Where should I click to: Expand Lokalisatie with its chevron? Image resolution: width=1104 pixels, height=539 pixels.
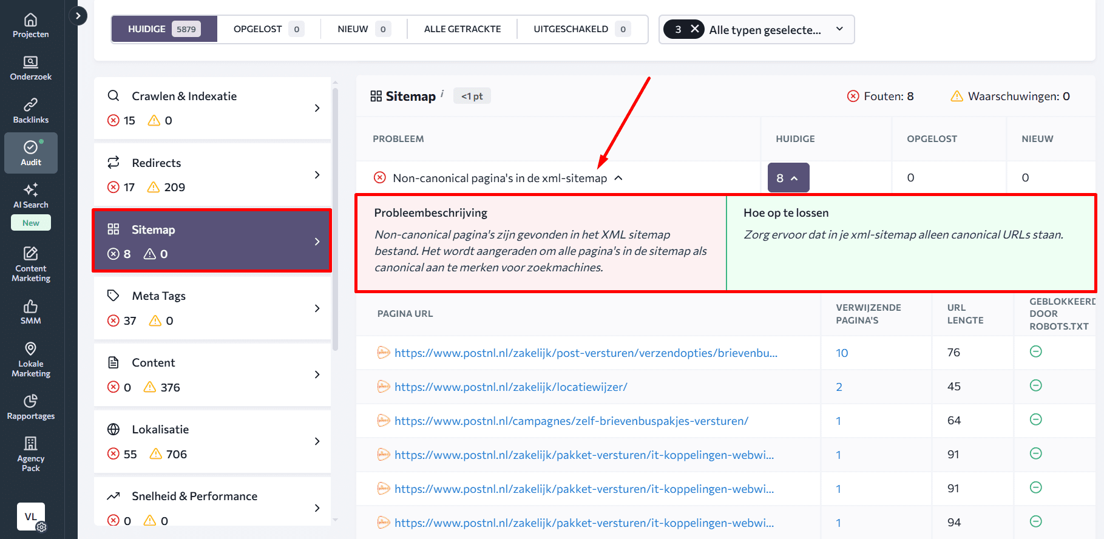point(317,441)
